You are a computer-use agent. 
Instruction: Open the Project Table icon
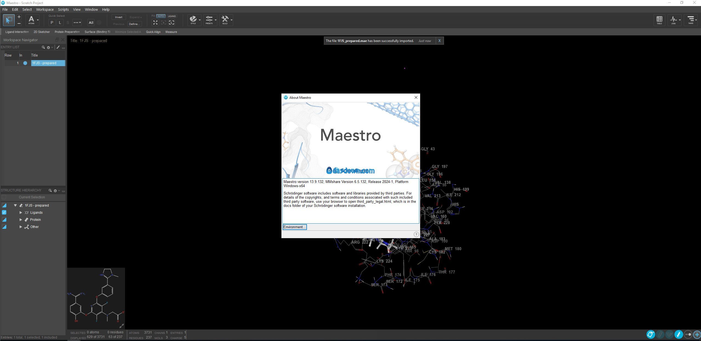coord(659,20)
